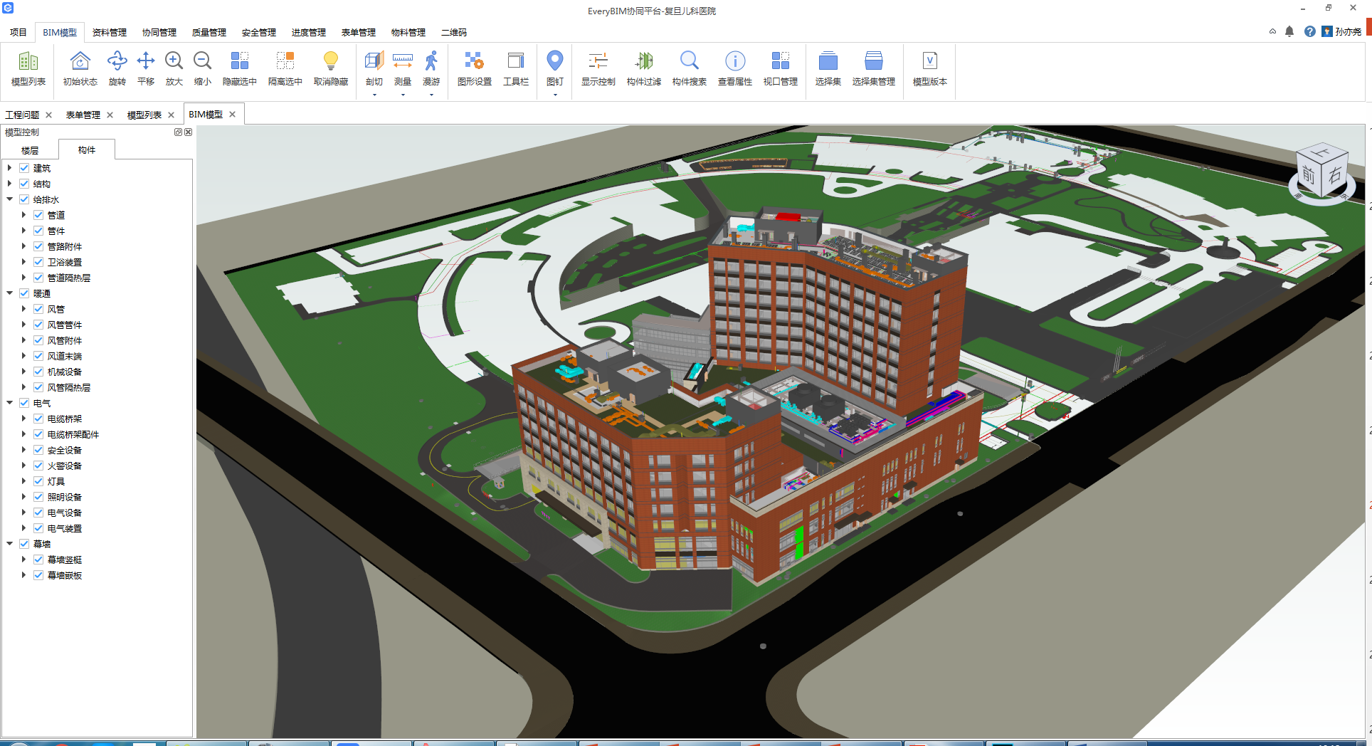This screenshot has height=746, width=1372.
Task: Click the view cube navigator
Action: coord(1322,173)
